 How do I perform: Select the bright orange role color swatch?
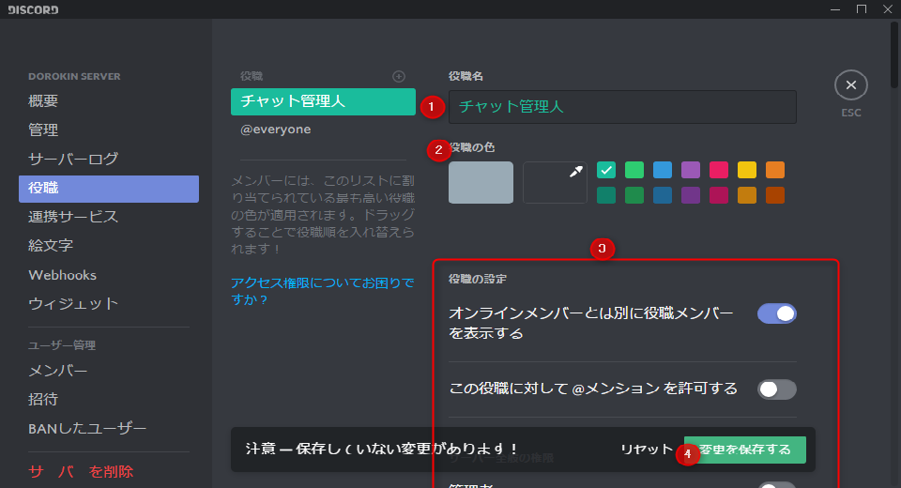point(775,170)
